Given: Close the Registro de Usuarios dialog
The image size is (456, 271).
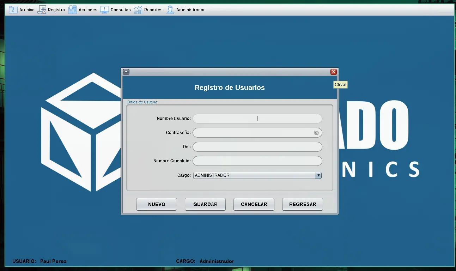Looking at the screenshot, I should click(333, 72).
